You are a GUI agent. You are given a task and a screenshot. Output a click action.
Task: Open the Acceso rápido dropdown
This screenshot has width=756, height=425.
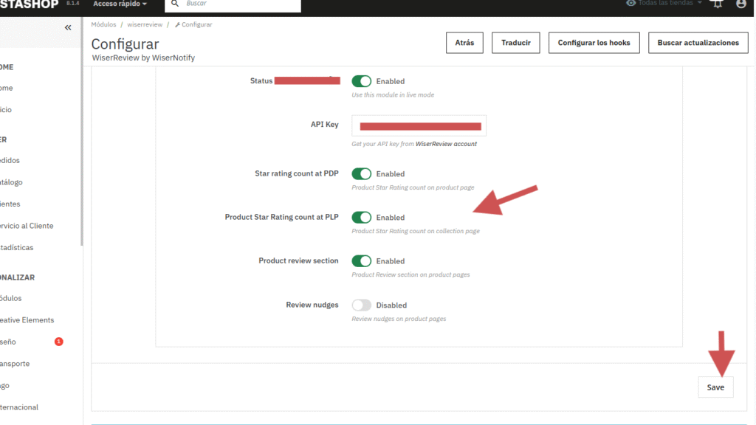pos(120,4)
